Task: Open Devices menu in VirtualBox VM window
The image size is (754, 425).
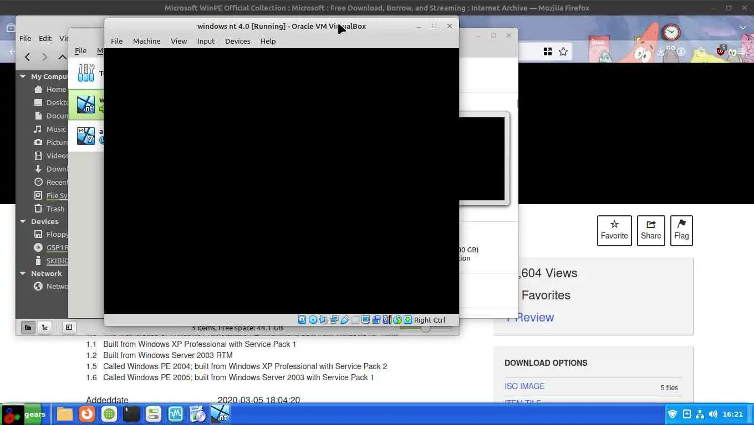Action: coord(237,41)
